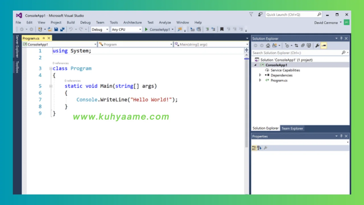Click the Property Pages wrench icon
The height and width of the screenshot is (205, 364).
266,148
